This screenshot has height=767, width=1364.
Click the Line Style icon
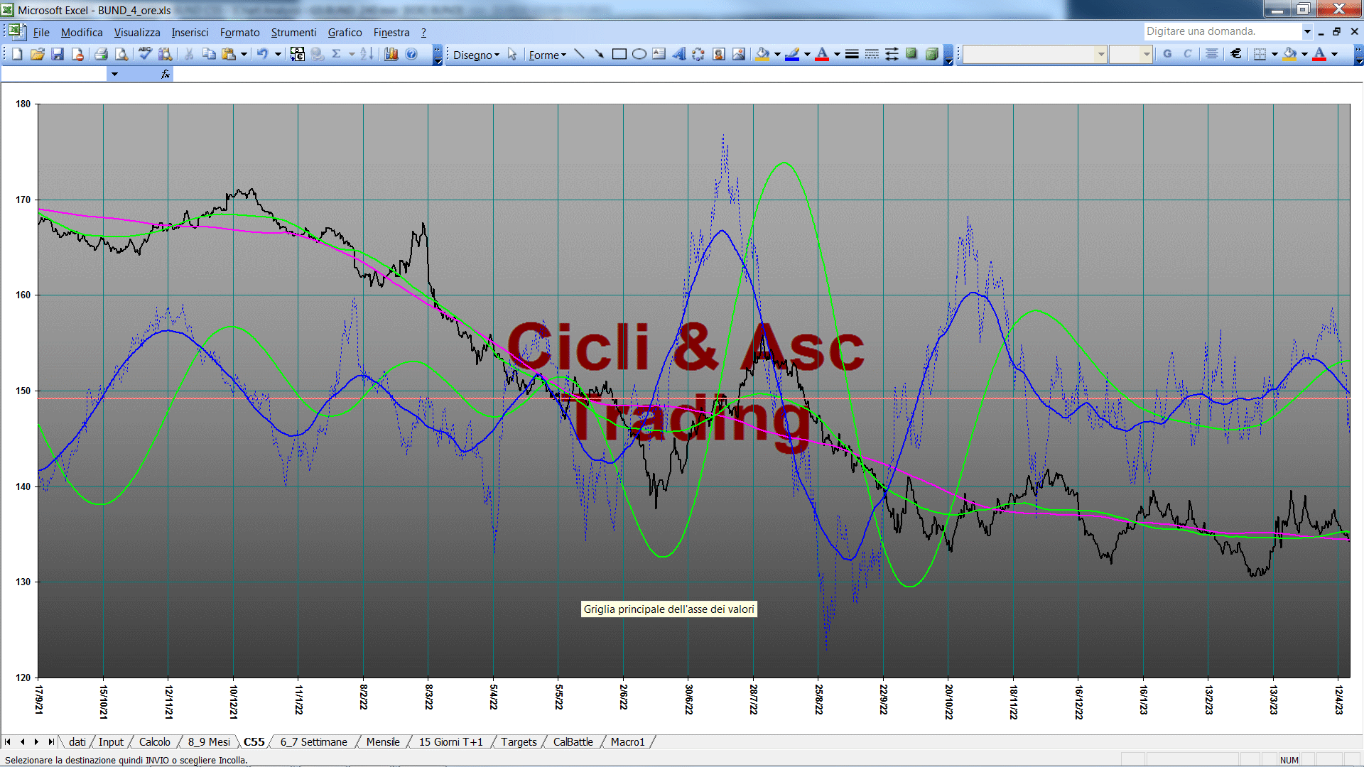click(x=852, y=54)
